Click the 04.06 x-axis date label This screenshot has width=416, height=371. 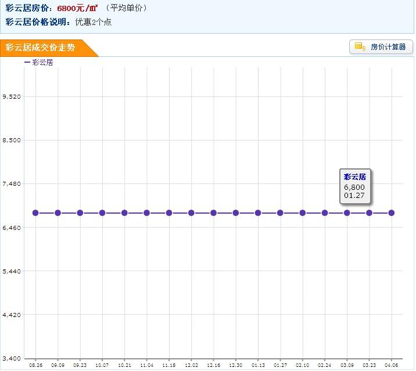pos(392,365)
